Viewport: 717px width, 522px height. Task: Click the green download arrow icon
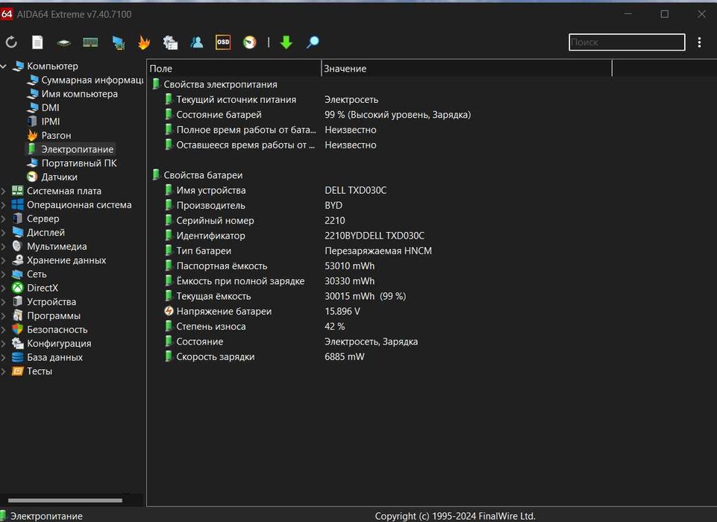pyautogui.click(x=287, y=43)
